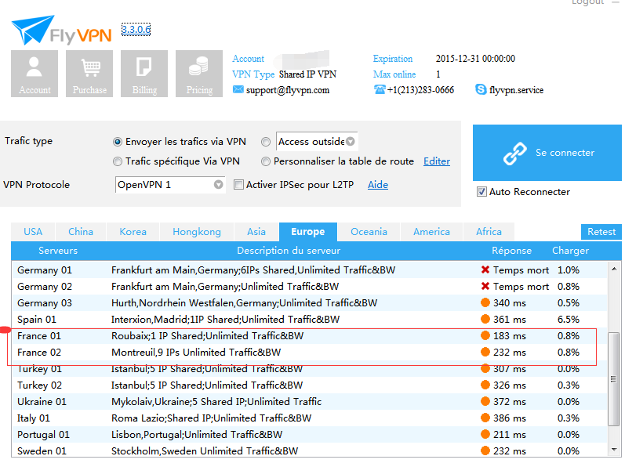This screenshot has width=625, height=474.
Task: Select the Germany 03 server row
Action: 309,302
